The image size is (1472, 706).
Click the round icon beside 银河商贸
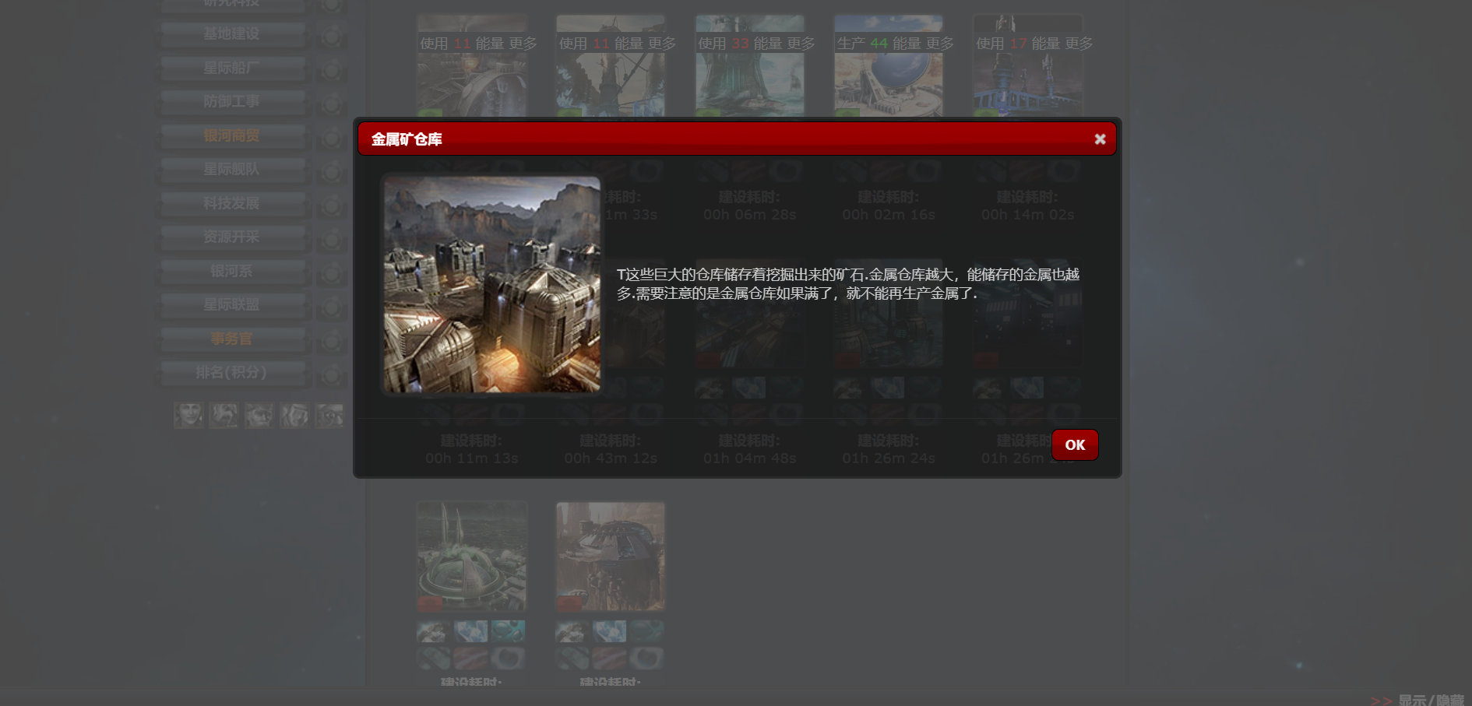332,139
